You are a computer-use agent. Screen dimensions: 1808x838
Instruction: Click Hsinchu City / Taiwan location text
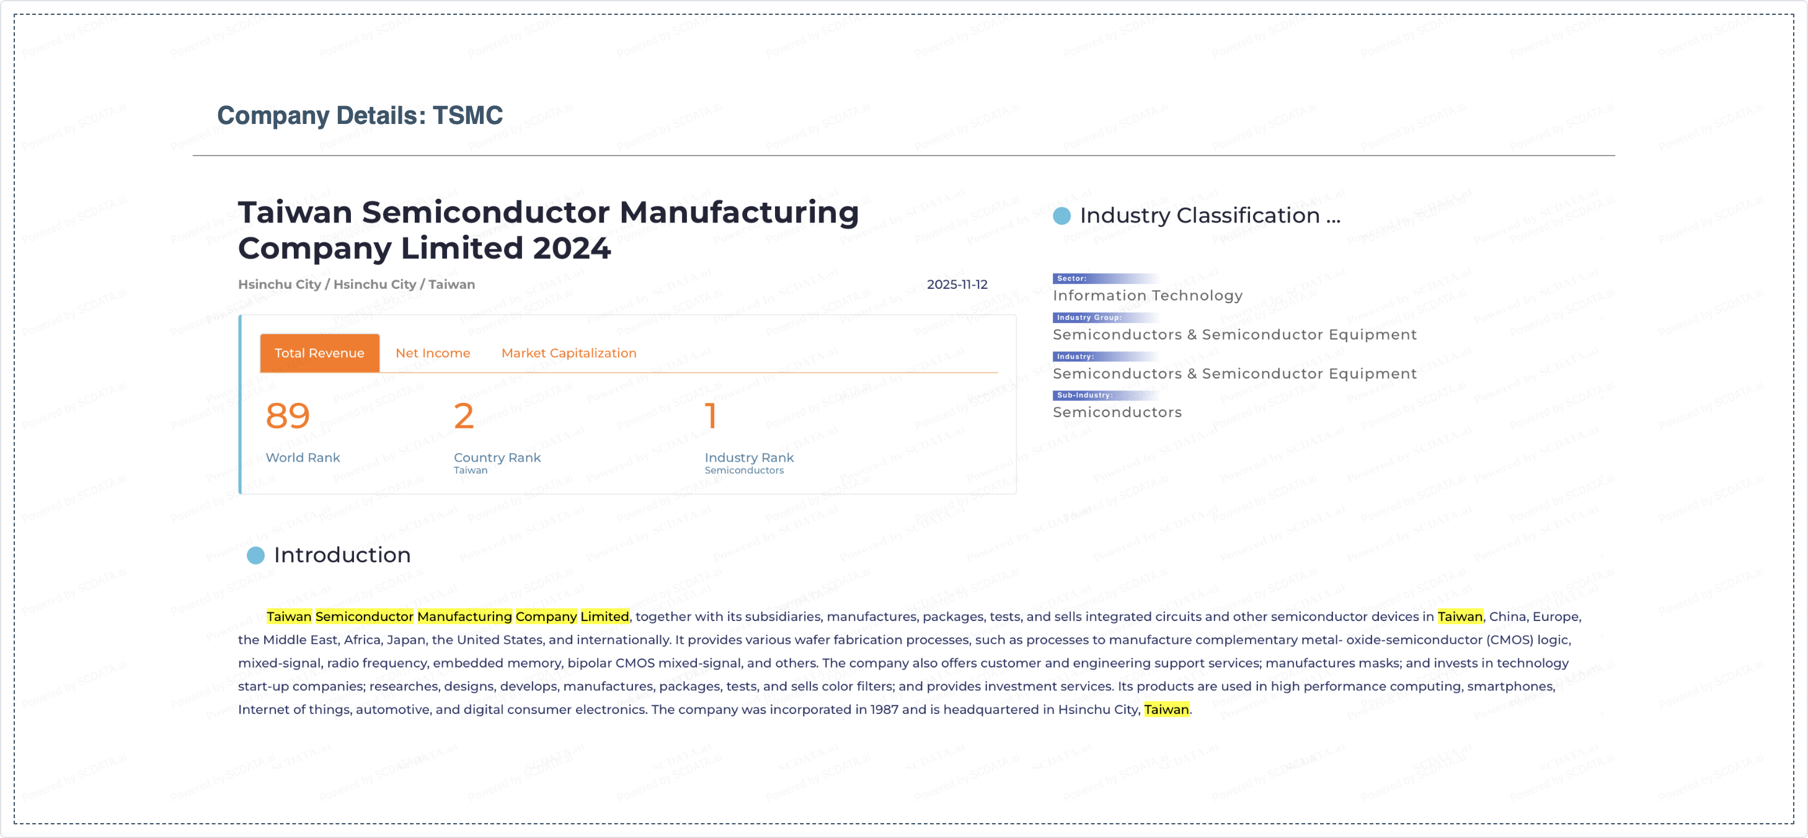pyautogui.click(x=357, y=284)
